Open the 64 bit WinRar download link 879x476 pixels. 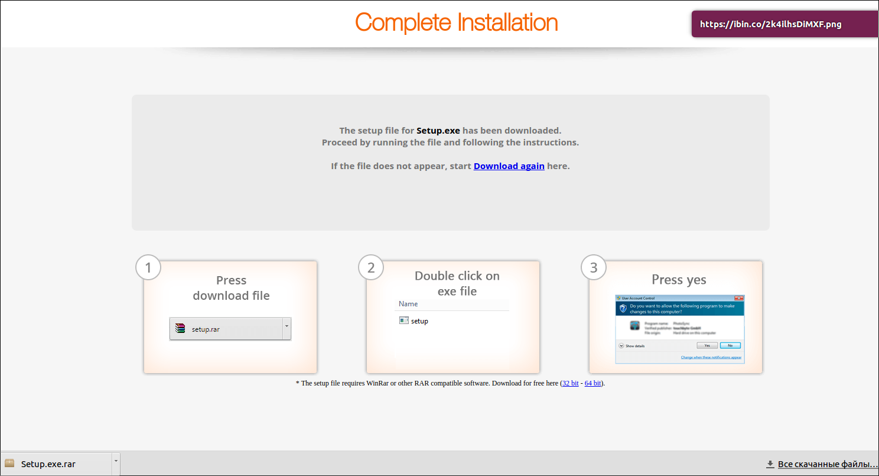point(593,383)
